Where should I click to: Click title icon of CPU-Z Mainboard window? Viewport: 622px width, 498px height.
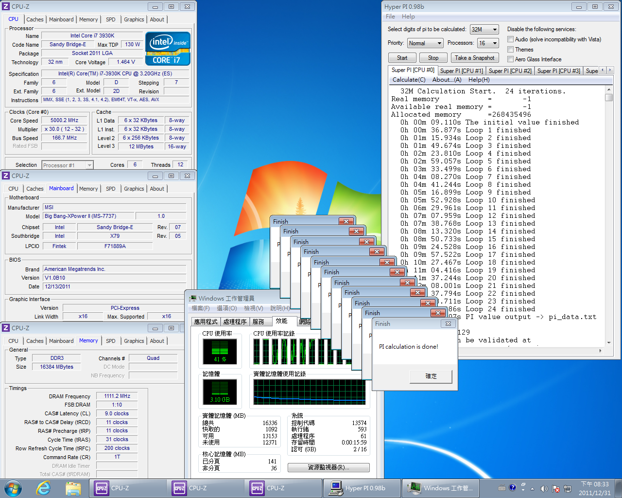click(x=6, y=176)
